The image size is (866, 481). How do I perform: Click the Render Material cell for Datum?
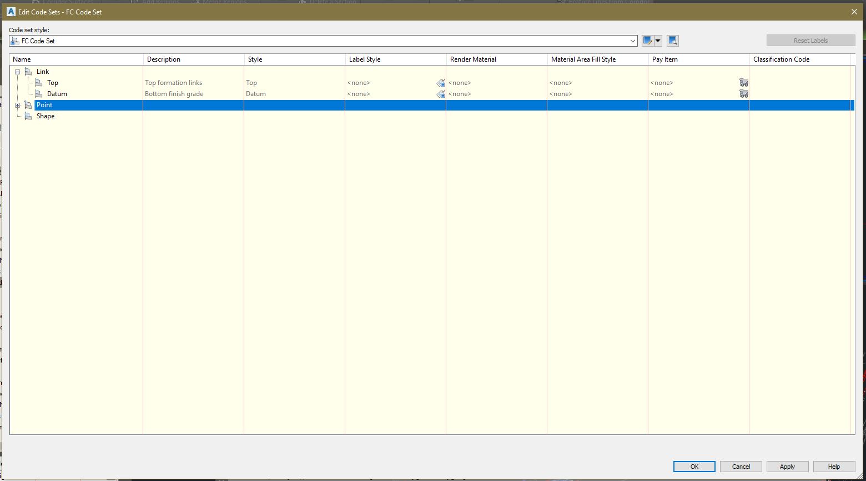pyautogui.click(x=497, y=94)
